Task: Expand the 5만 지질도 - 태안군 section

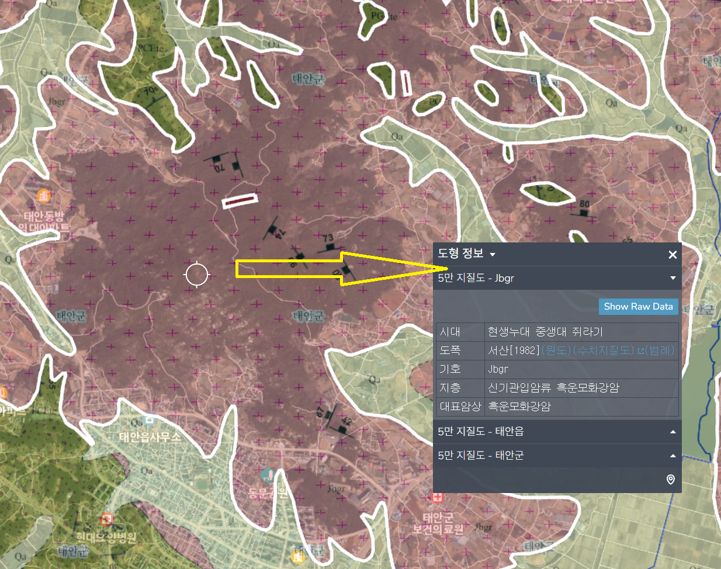Action: pyautogui.click(x=673, y=456)
